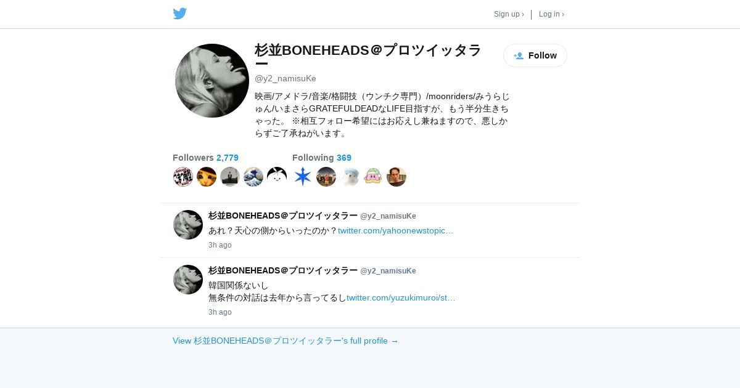
Task: Open the Followers 2,779 count
Action: [205, 158]
